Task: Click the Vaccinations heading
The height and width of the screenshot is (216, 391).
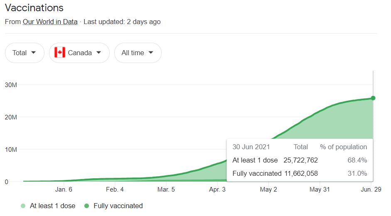Action: tap(34, 8)
